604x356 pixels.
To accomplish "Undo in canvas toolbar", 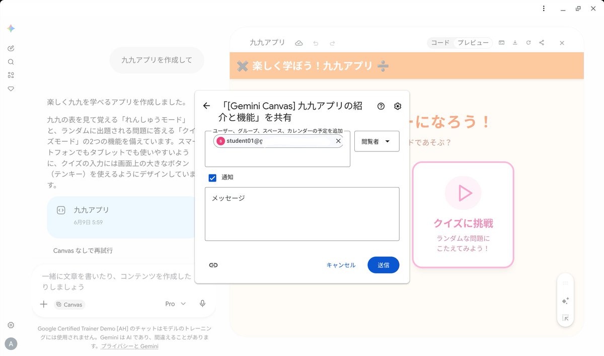I will pyautogui.click(x=316, y=43).
